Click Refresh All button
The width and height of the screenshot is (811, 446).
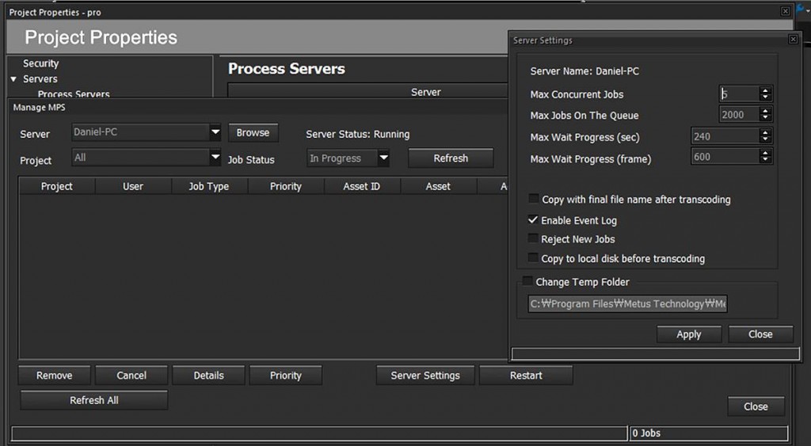tap(94, 400)
